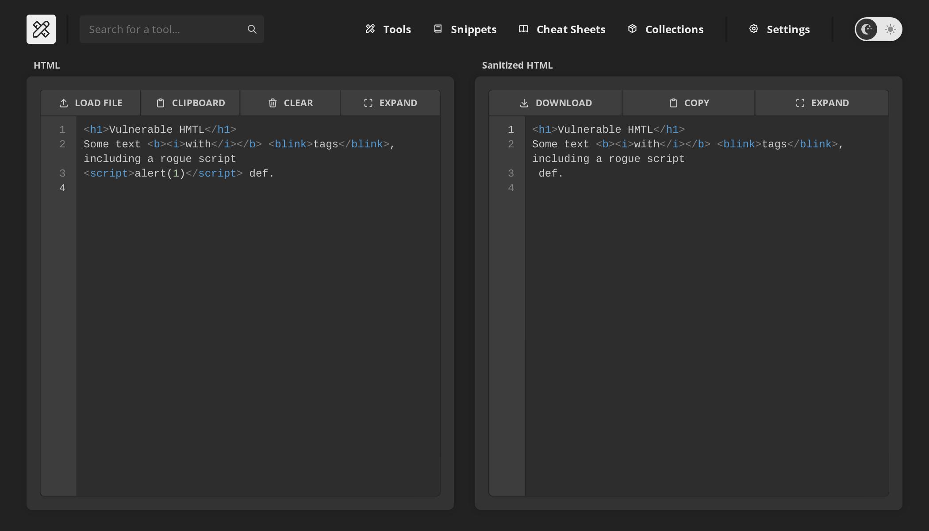Screen dimensions: 929x531
Task: Focus the 'Search for a tool' field
Action: tap(172, 29)
